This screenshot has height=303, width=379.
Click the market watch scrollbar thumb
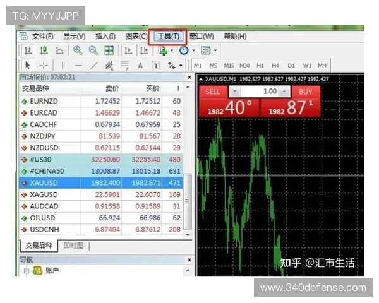(x=188, y=201)
